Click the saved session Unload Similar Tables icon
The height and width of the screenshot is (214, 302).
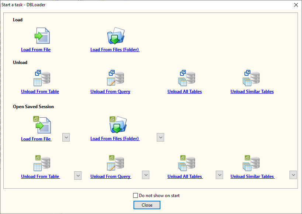[x=251, y=163]
